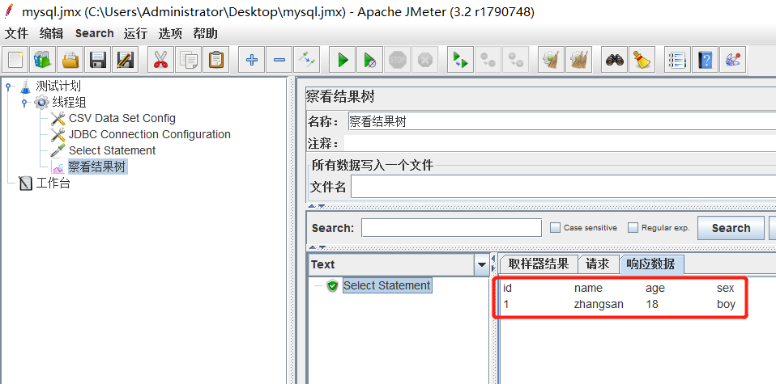Click the Search text input field
The height and width of the screenshot is (384, 776).
451,228
